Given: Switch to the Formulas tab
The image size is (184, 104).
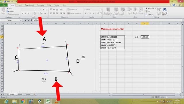Looking at the screenshot, I should pos(41,5).
